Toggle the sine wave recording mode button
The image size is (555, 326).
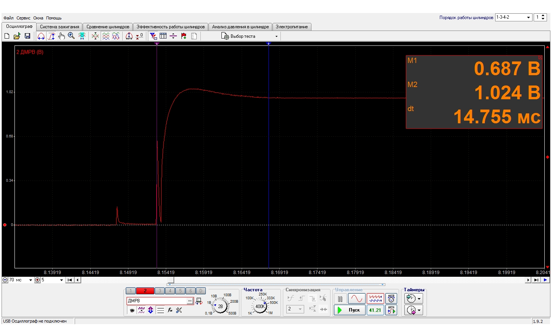[x=357, y=299]
